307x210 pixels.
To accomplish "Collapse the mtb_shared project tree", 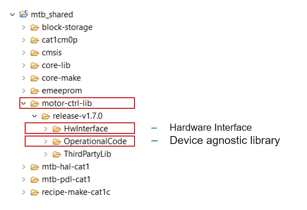I will coord(12,15).
